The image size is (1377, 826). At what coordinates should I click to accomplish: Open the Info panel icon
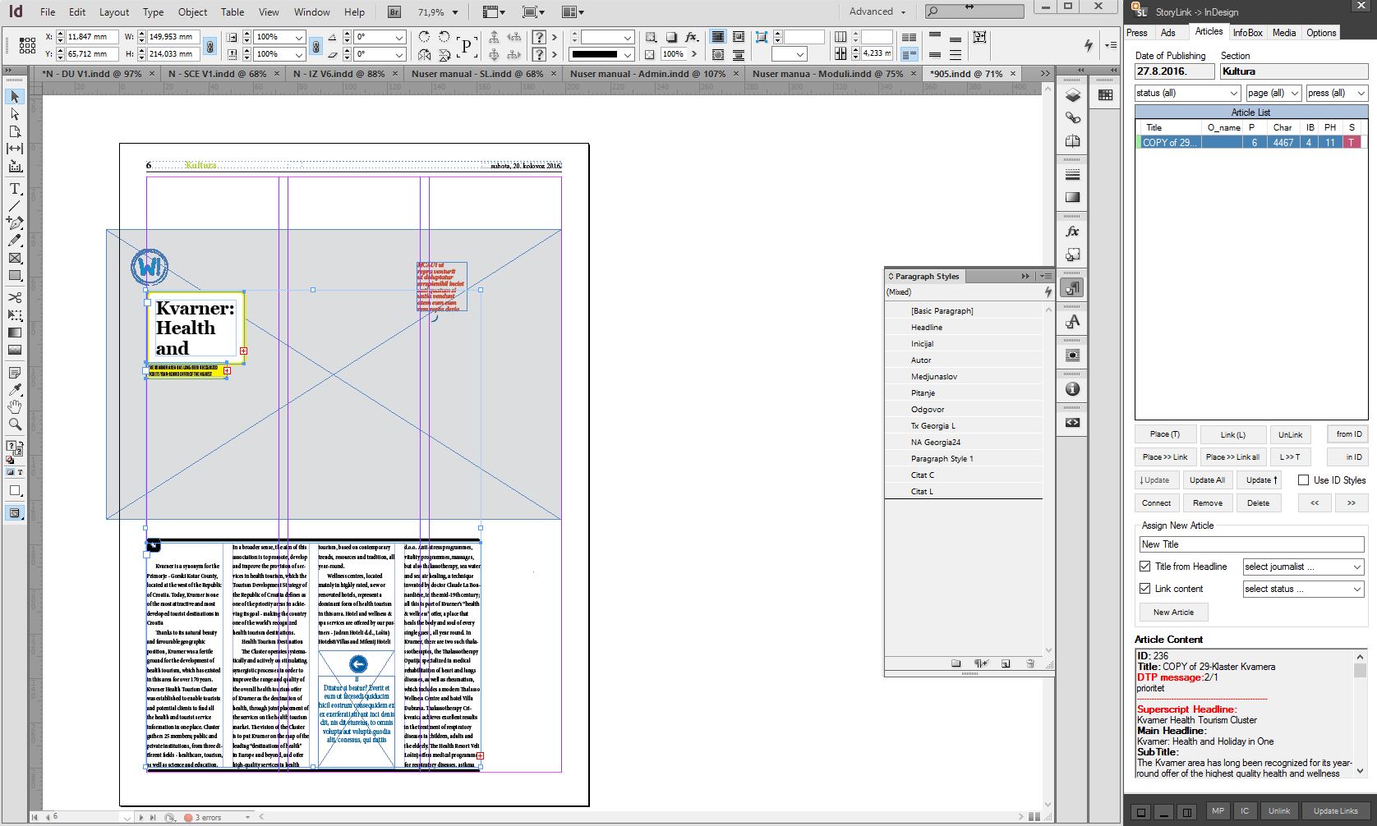point(1072,389)
